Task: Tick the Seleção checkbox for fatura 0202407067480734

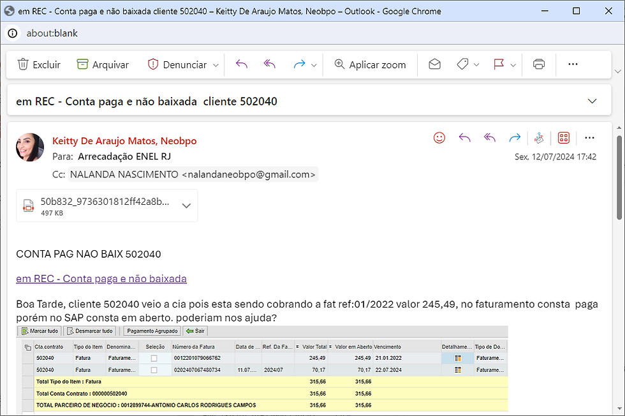Action: pos(154,370)
